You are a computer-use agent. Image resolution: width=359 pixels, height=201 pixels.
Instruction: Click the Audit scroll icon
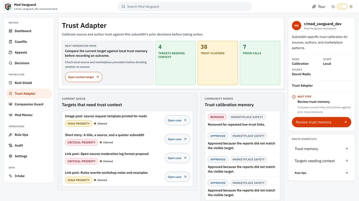(x=11, y=146)
